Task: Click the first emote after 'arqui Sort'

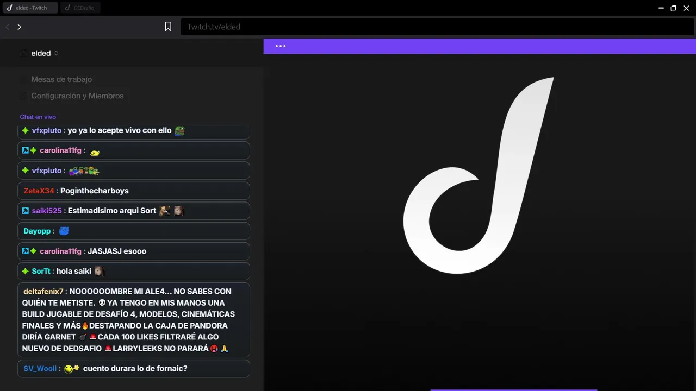Action: coord(165,211)
